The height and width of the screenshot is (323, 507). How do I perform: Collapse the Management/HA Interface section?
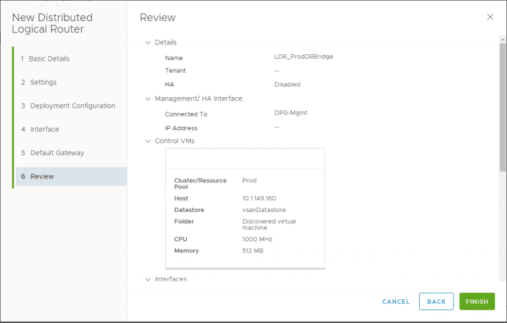[x=148, y=99]
